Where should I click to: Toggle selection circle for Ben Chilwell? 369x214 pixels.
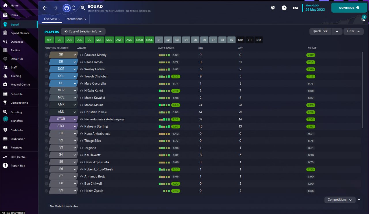[46, 184]
